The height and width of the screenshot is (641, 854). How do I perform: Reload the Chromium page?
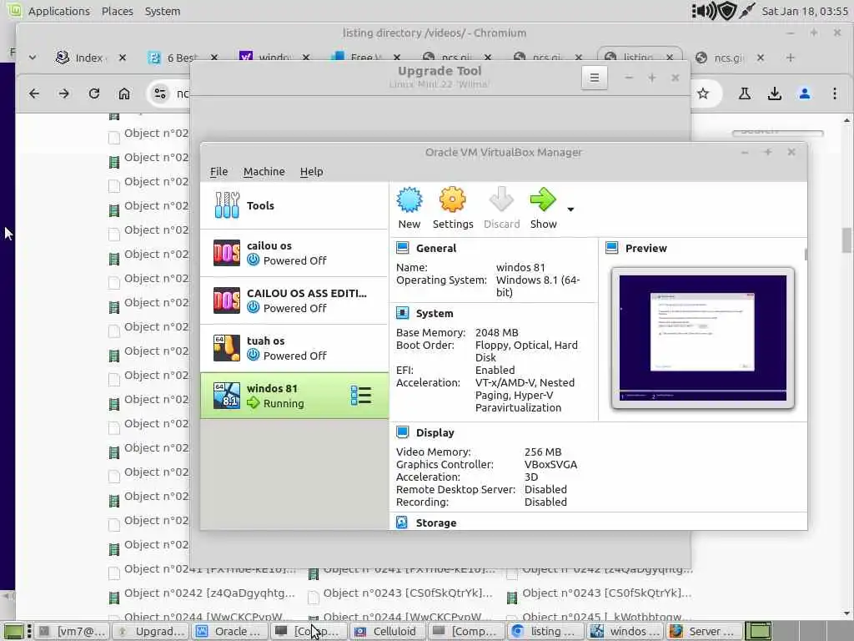click(x=94, y=93)
